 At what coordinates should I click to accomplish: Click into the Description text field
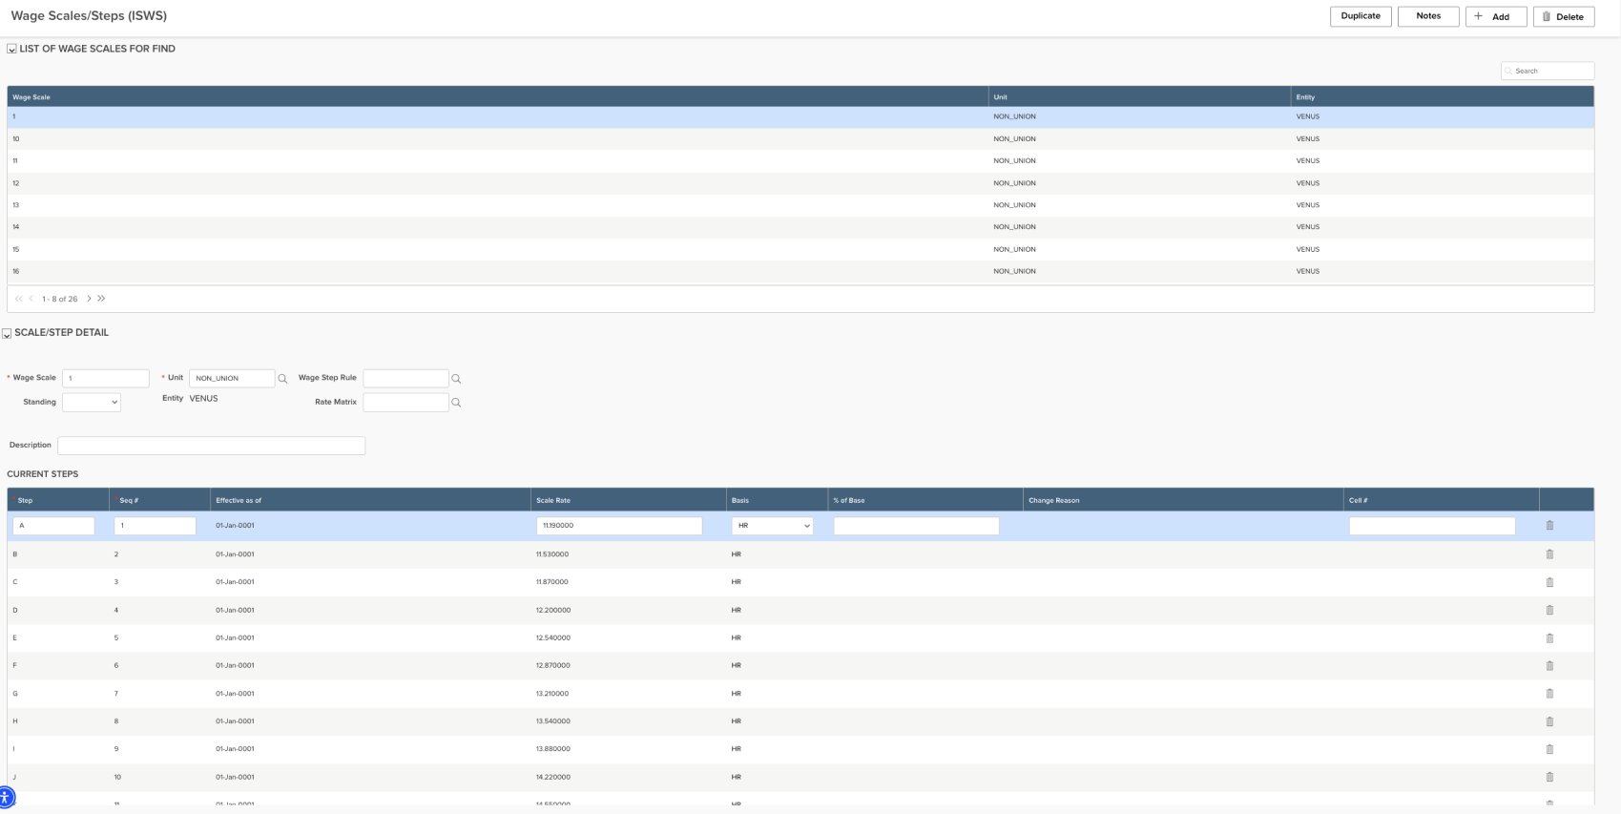click(x=211, y=446)
